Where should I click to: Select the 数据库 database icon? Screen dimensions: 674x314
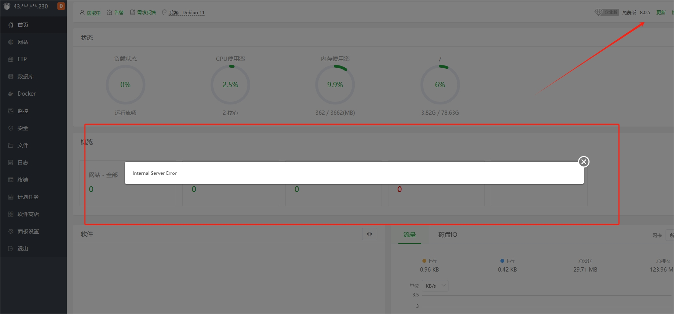coord(11,76)
